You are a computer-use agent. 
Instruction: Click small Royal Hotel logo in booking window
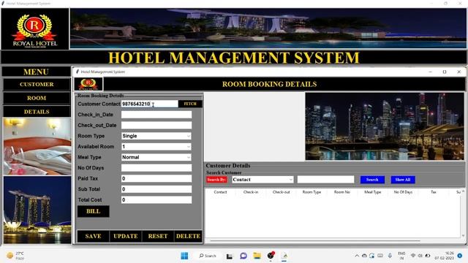[88, 84]
